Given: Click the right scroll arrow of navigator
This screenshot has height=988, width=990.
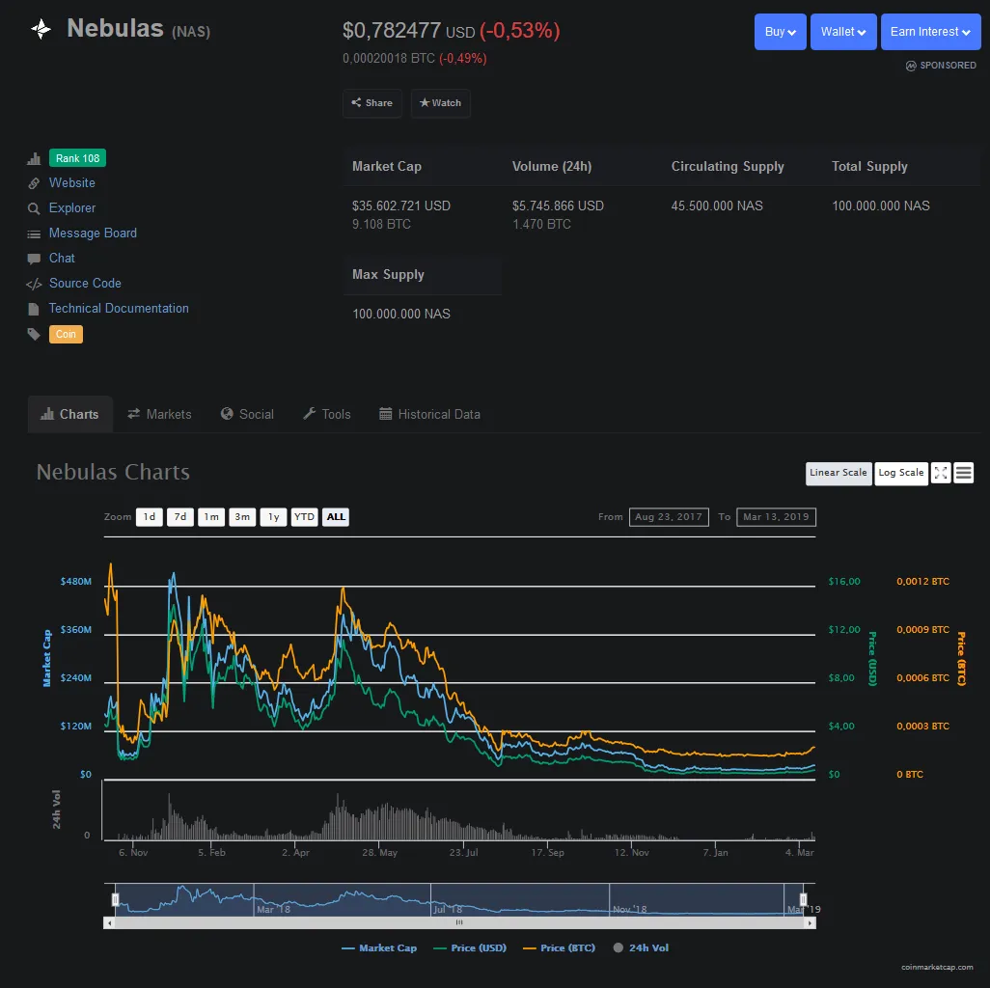Looking at the screenshot, I should (810, 923).
